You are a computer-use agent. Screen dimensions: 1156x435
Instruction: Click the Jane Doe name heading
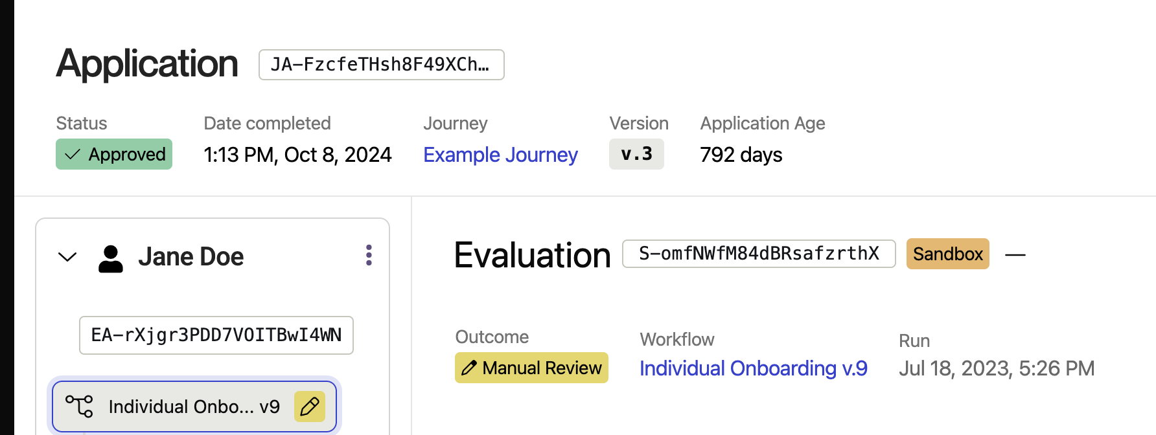191,257
